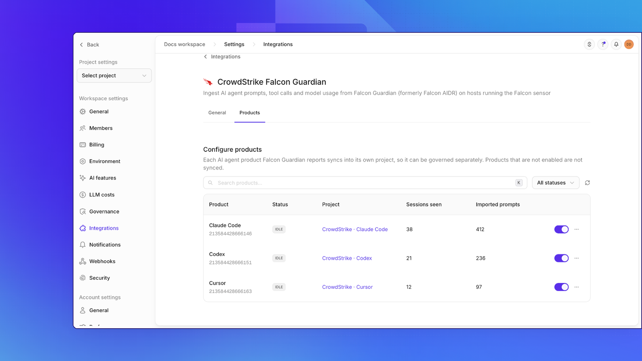
Task: Open AI features sparkle icon
Action: pos(83,178)
